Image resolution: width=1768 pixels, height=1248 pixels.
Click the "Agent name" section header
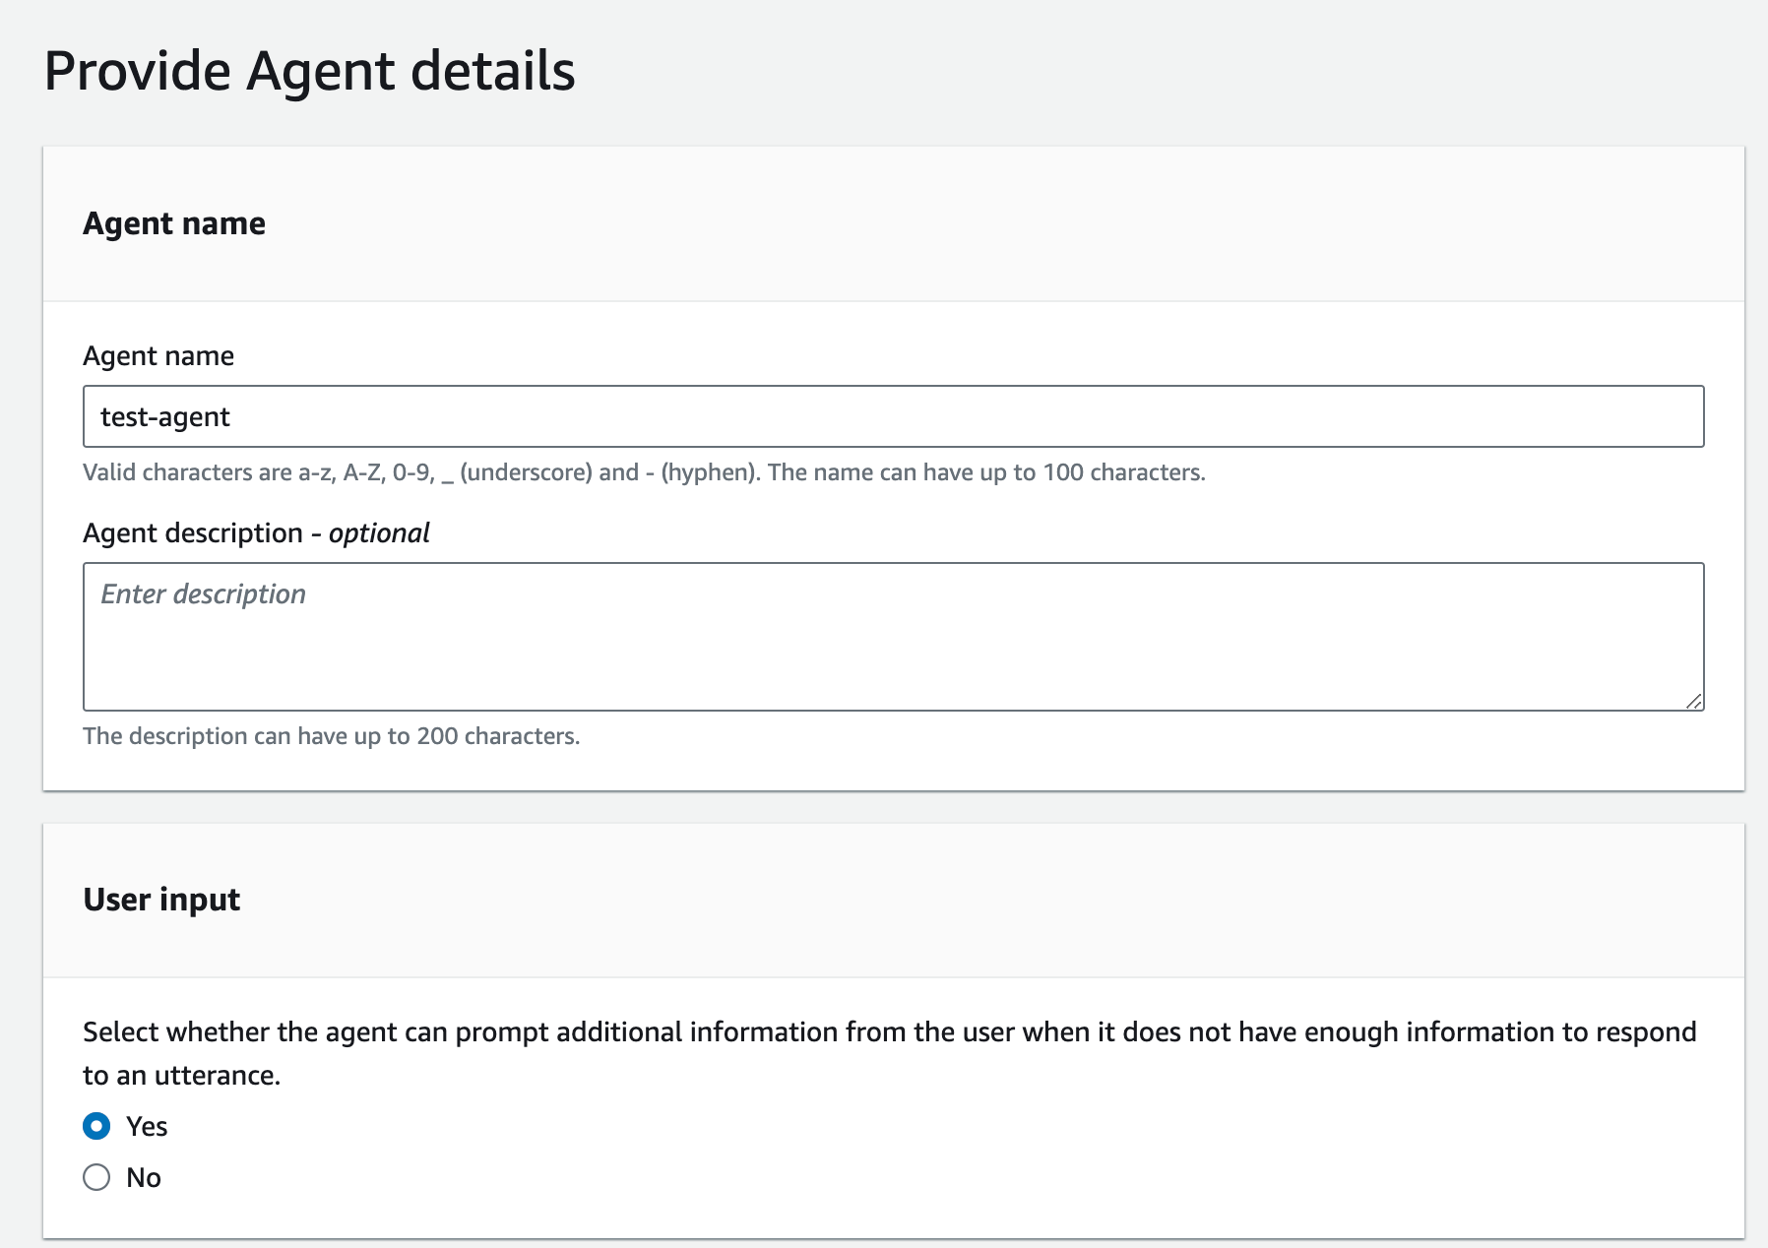click(173, 223)
